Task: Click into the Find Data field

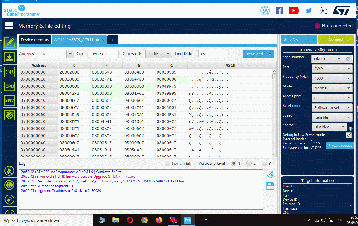Action: [x=213, y=54]
